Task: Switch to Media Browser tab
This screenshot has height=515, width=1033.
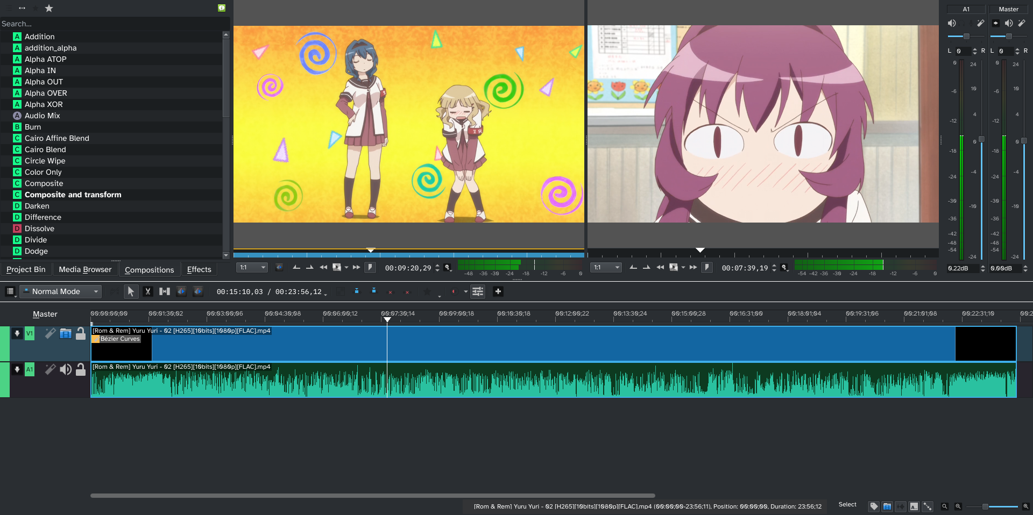Action: pyautogui.click(x=85, y=269)
